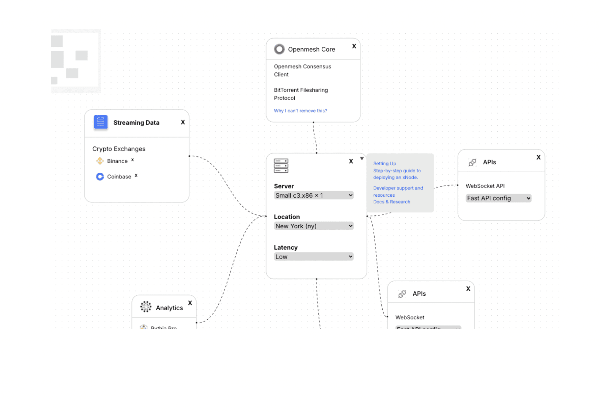Open the Docs & Research link
The height and width of the screenshot is (412, 601).
click(x=392, y=202)
